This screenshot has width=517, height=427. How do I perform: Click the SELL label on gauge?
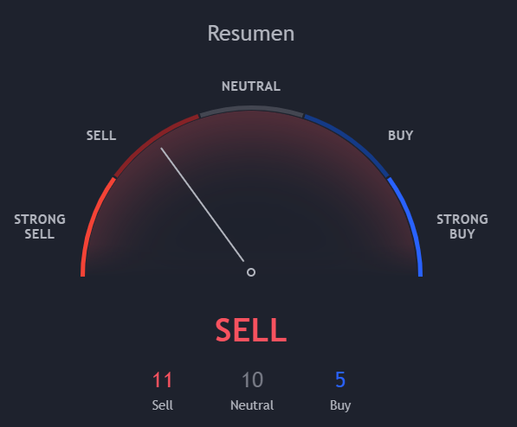[101, 136]
